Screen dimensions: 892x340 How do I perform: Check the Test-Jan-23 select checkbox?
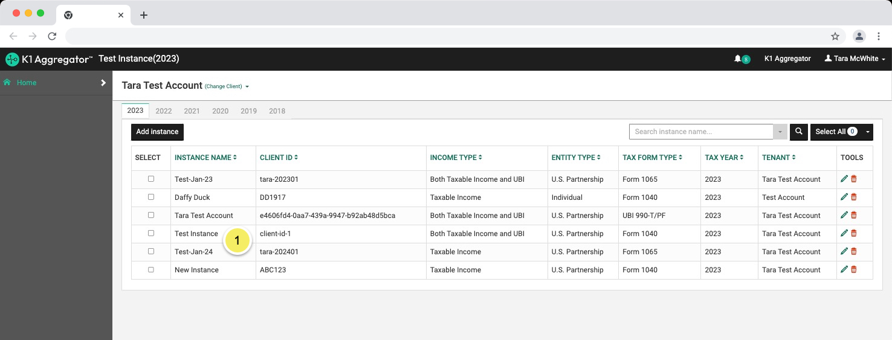click(151, 179)
